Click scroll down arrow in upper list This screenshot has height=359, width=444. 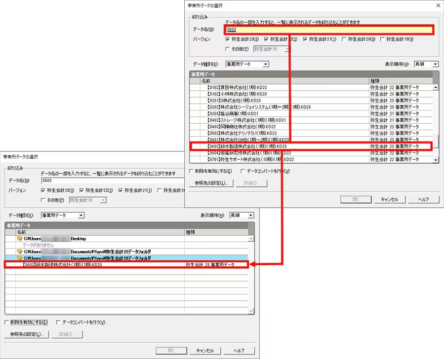click(436, 160)
